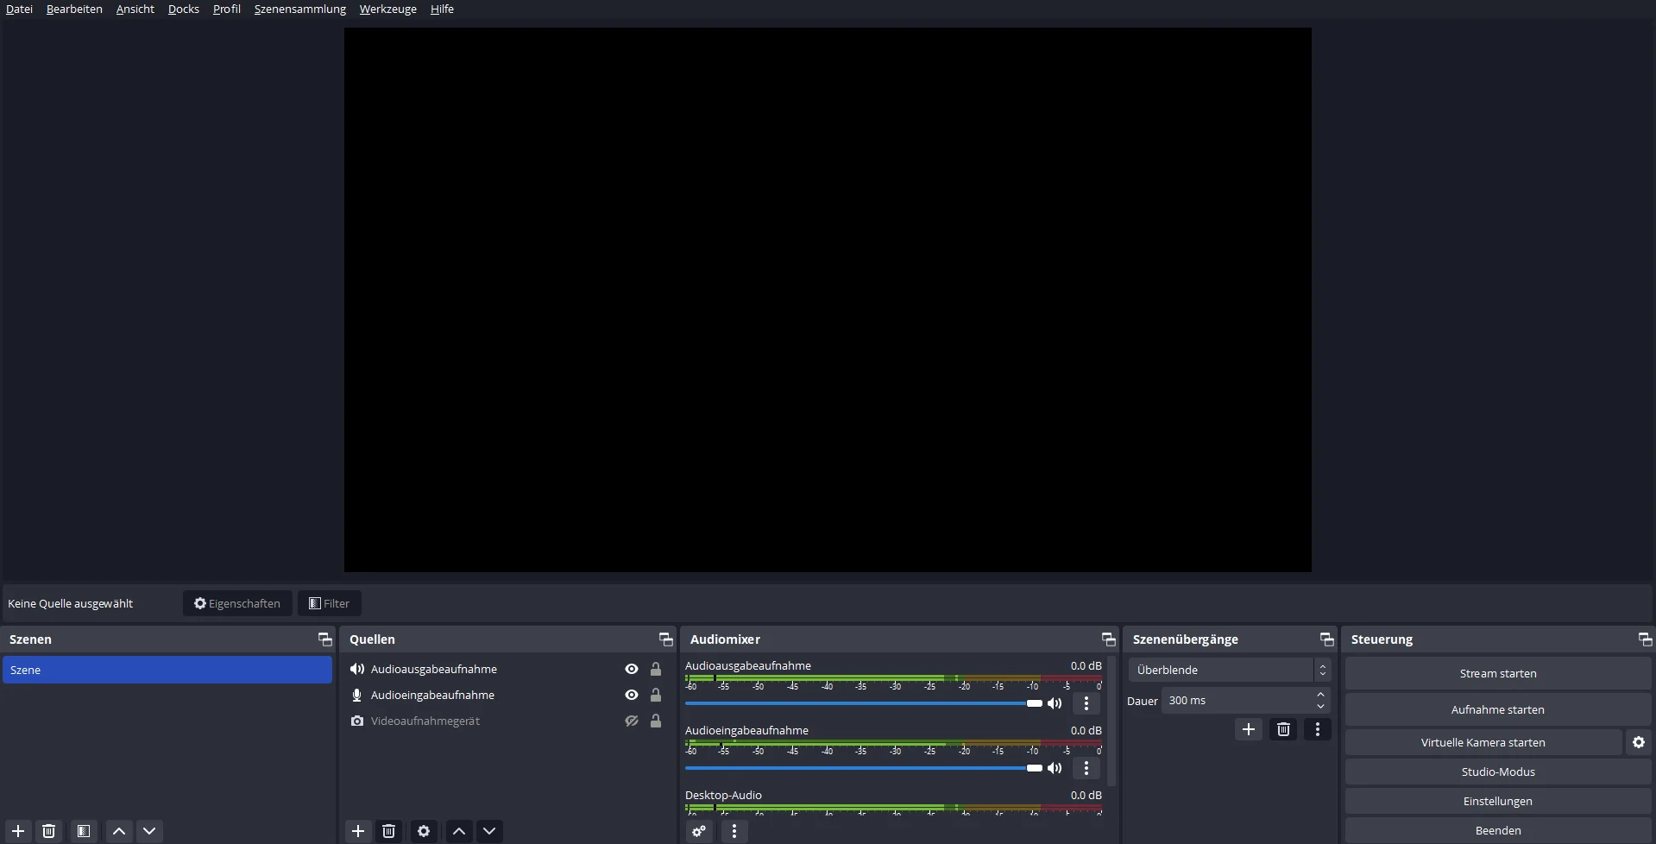This screenshot has height=844, width=1656.
Task: Click Aufnahme starten button
Action: (1497, 709)
